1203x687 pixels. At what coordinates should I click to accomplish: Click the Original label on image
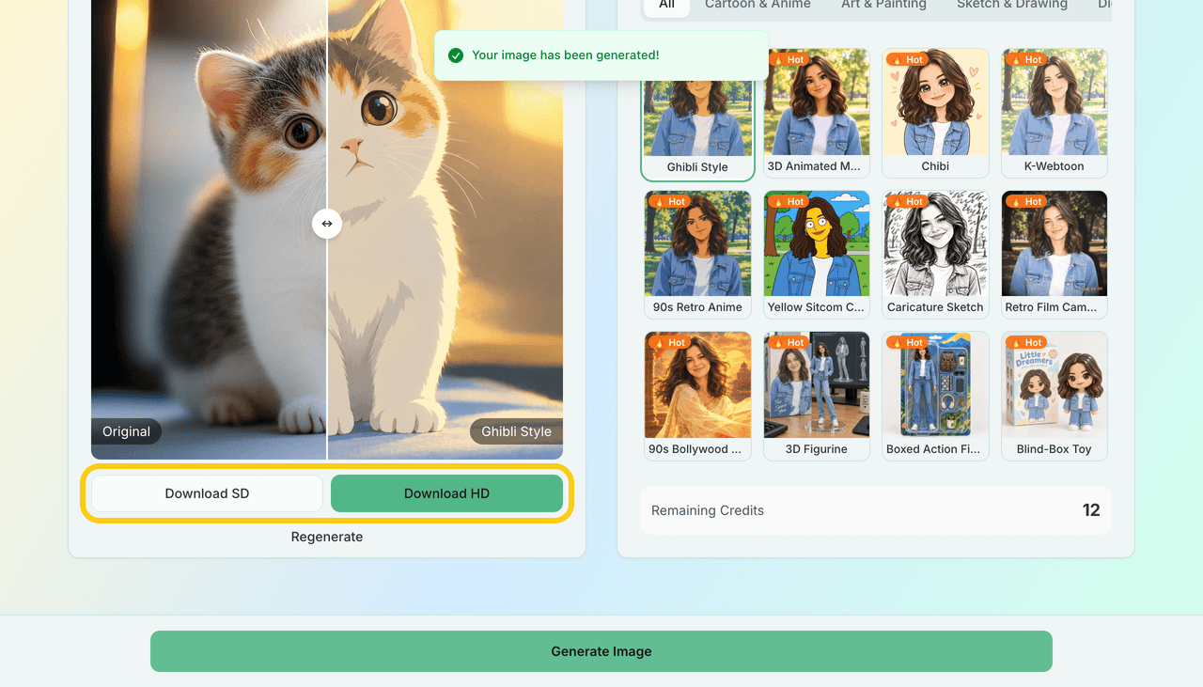pyautogui.click(x=126, y=431)
